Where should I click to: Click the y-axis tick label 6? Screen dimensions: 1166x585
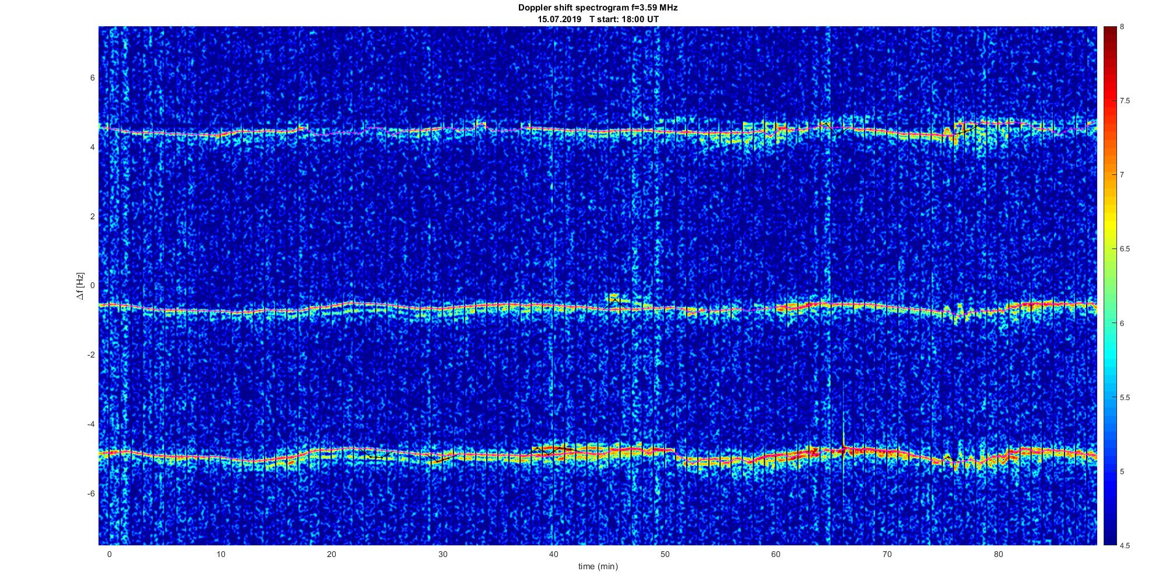(x=93, y=78)
